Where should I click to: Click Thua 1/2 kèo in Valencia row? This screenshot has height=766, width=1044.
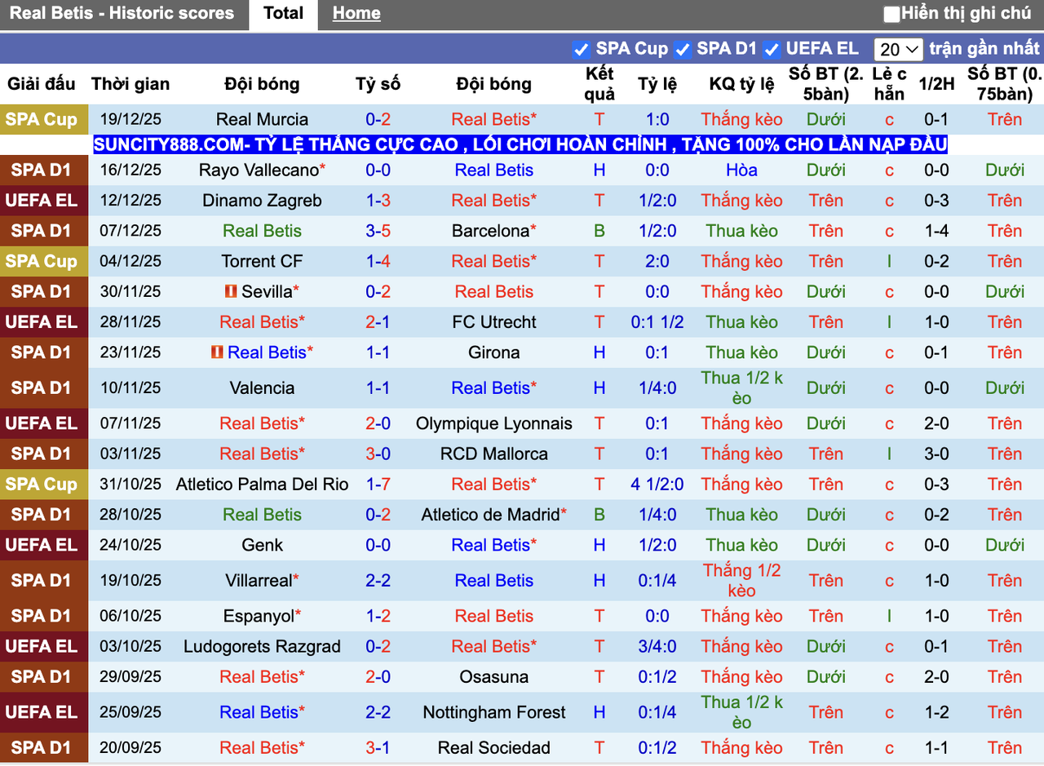(x=741, y=388)
